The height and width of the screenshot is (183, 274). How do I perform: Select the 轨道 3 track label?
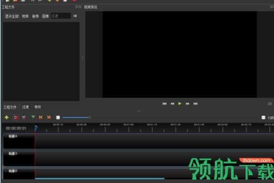(13, 154)
